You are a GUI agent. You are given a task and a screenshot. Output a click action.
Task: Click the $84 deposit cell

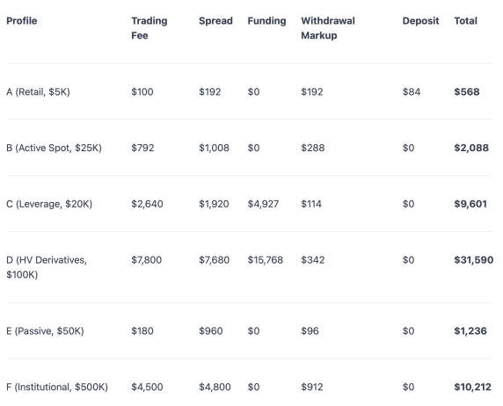click(412, 92)
